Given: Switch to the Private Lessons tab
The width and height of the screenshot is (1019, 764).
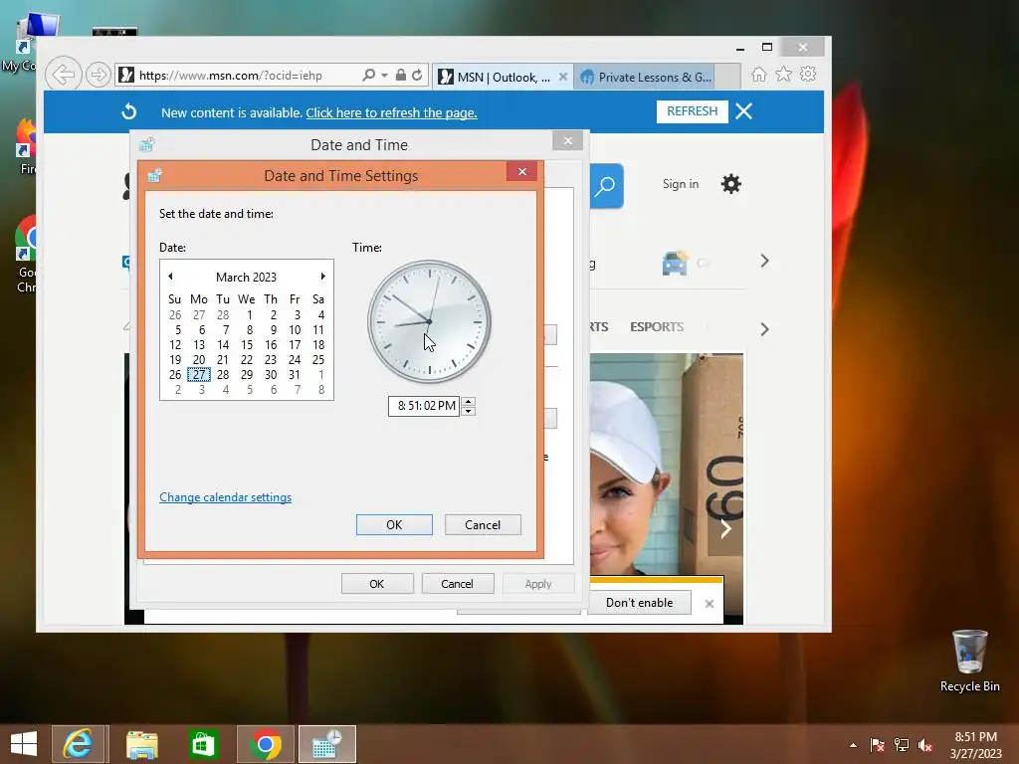Looking at the screenshot, I should click(x=645, y=77).
